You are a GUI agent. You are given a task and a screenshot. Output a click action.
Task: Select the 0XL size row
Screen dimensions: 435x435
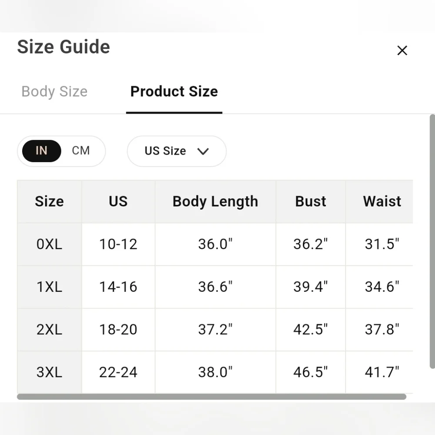click(x=215, y=244)
